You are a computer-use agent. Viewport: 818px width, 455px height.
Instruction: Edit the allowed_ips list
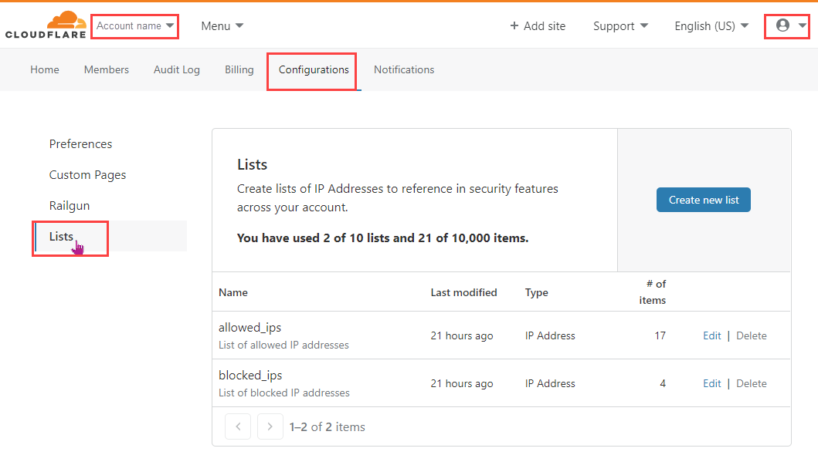tap(711, 335)
